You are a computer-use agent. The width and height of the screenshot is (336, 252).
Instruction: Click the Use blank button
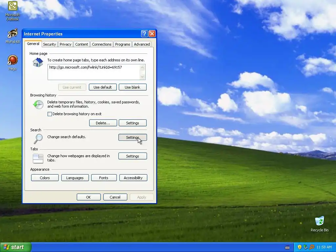(x=133, y=87)
